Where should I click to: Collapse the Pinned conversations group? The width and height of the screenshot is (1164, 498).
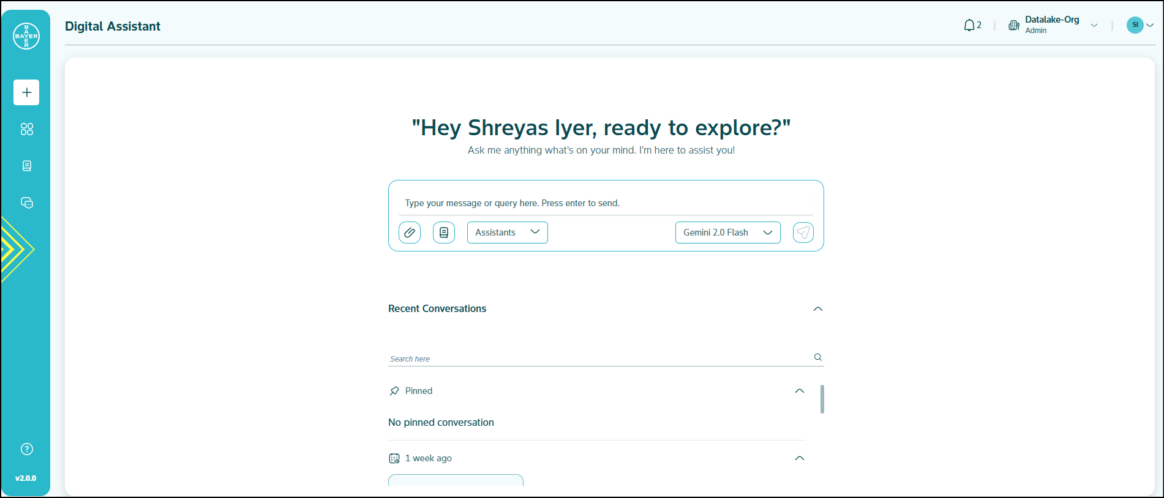799,391
